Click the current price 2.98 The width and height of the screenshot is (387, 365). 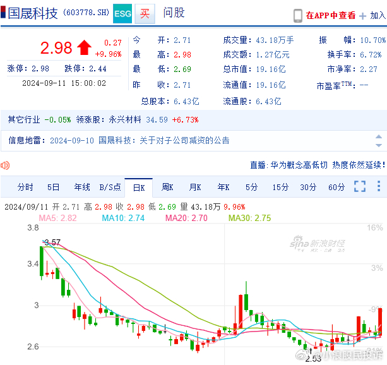click(56, 47)
